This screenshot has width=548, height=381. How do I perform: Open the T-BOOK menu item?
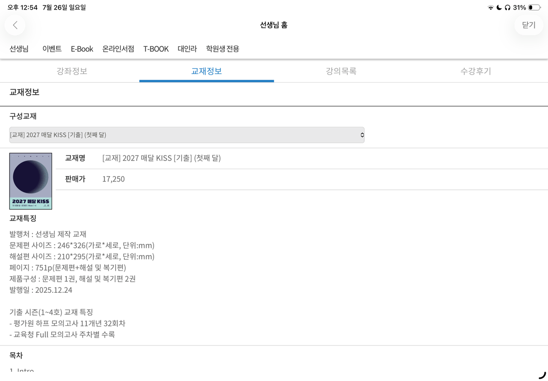(156, 49)
